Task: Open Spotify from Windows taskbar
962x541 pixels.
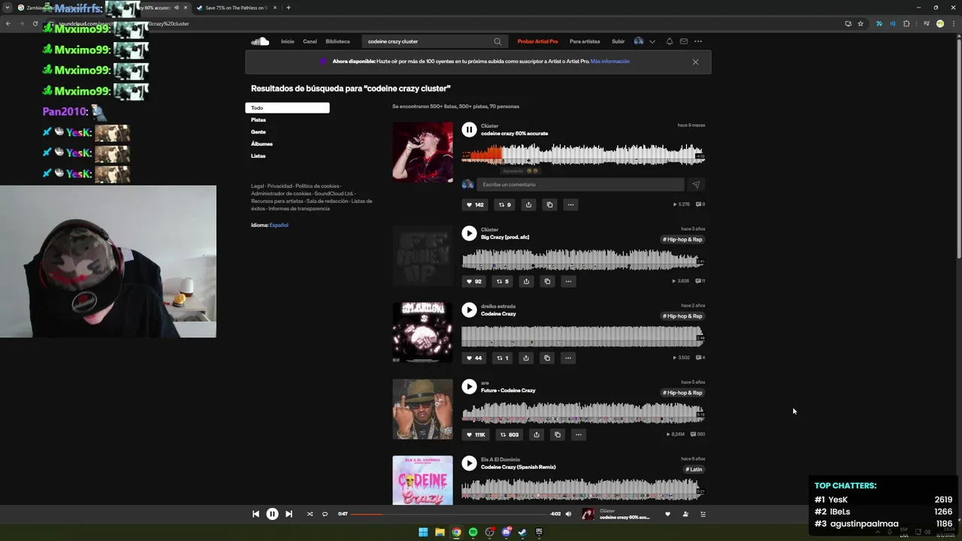Action: (x=473, y=532)
